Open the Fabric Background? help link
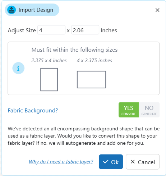The width and height of the screenshot is (166, 176). coord(33,110)
